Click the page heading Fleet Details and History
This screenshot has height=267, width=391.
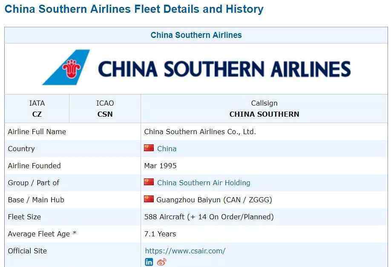[x=134, y=9]
